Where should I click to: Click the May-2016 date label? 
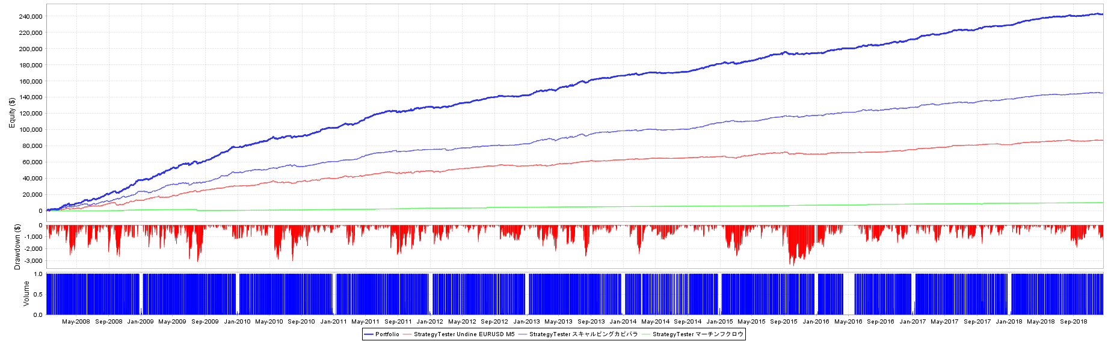848,321
